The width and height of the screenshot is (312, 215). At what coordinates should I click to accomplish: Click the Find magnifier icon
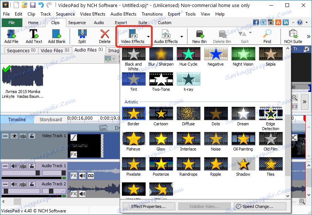click(267, 36)
